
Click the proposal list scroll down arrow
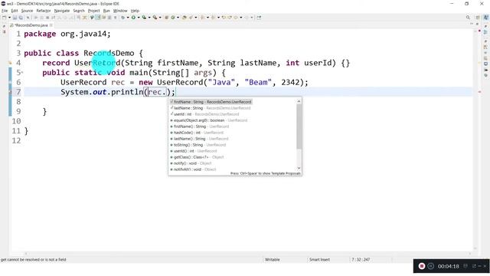click(x=299, y=169)
